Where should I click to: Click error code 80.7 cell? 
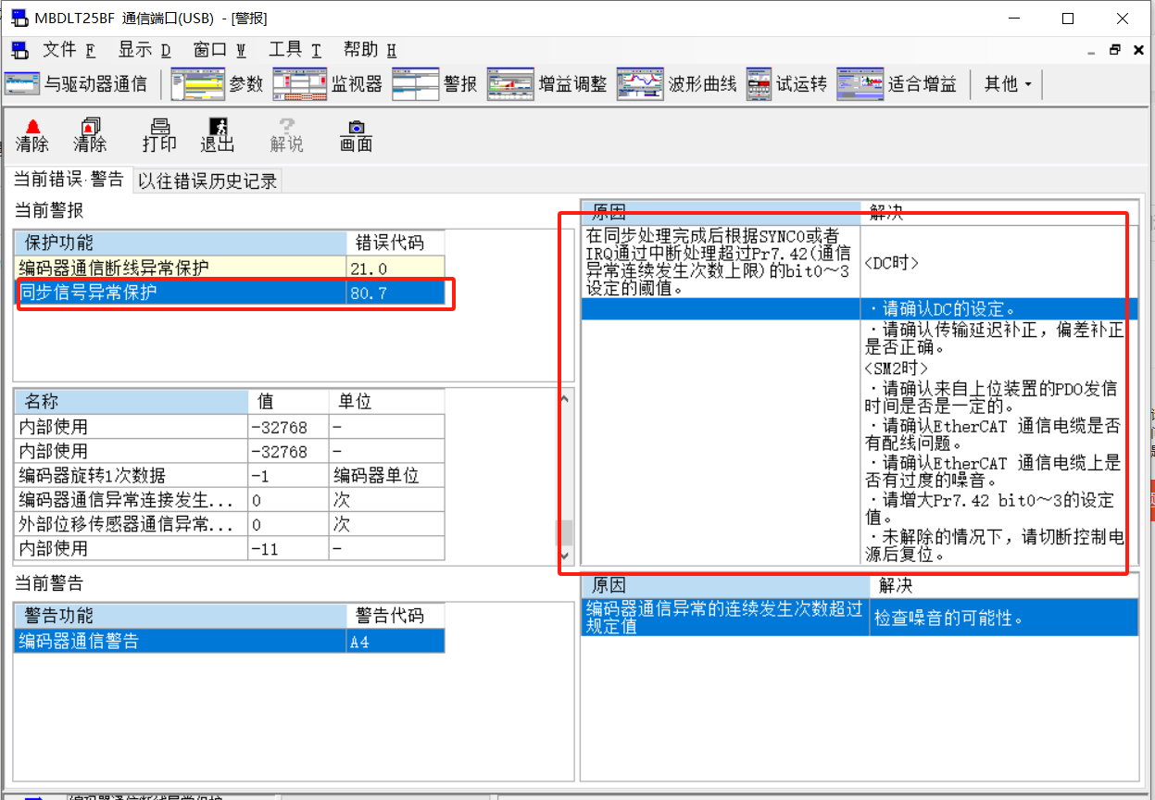point(395,293)
